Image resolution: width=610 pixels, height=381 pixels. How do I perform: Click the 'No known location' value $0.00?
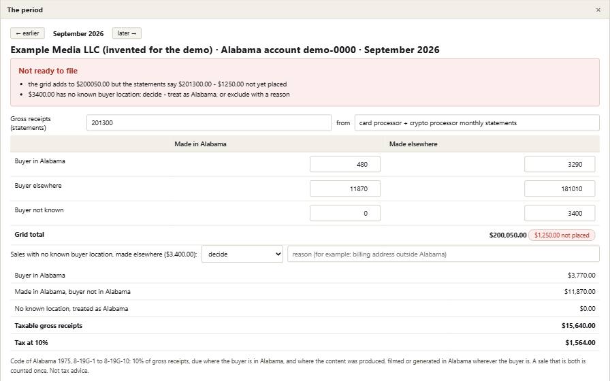coord(588,309)
